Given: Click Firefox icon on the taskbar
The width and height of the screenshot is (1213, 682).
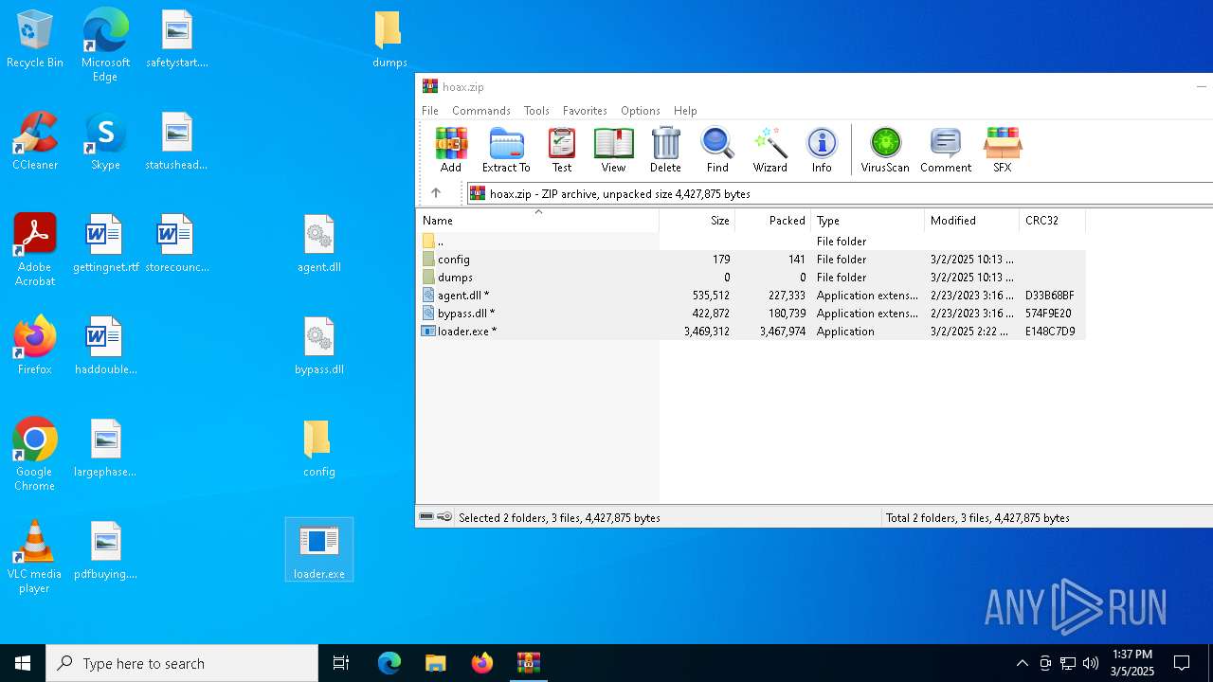Looking at the screenshot, I should (482, 663).
